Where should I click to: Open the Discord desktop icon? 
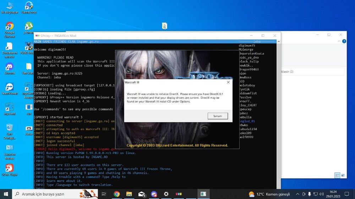10,67
